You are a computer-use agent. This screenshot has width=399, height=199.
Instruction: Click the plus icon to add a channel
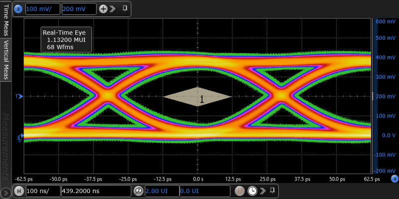(x=103, y=9)
